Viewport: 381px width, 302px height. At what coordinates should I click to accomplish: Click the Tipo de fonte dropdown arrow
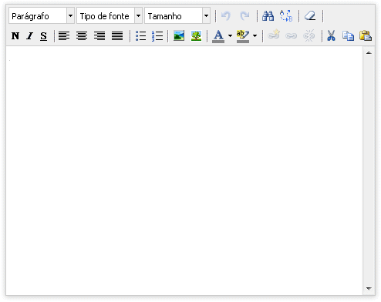tap(138, 16)
